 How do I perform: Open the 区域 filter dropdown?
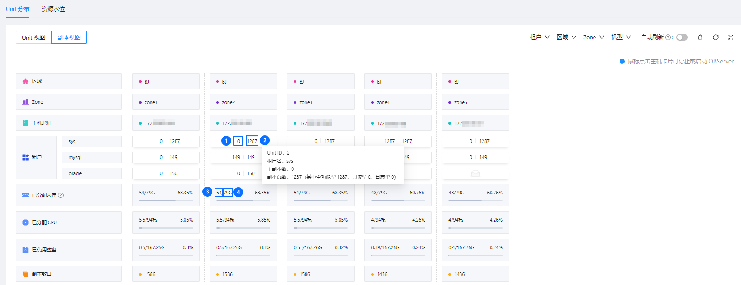[566, 38]
